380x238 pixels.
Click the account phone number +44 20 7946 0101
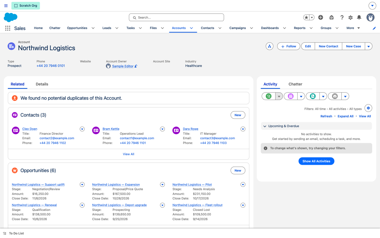[50, 66]
